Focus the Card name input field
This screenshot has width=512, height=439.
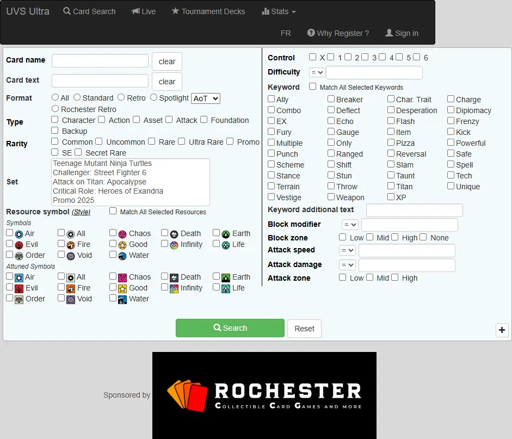pos(100,61)
